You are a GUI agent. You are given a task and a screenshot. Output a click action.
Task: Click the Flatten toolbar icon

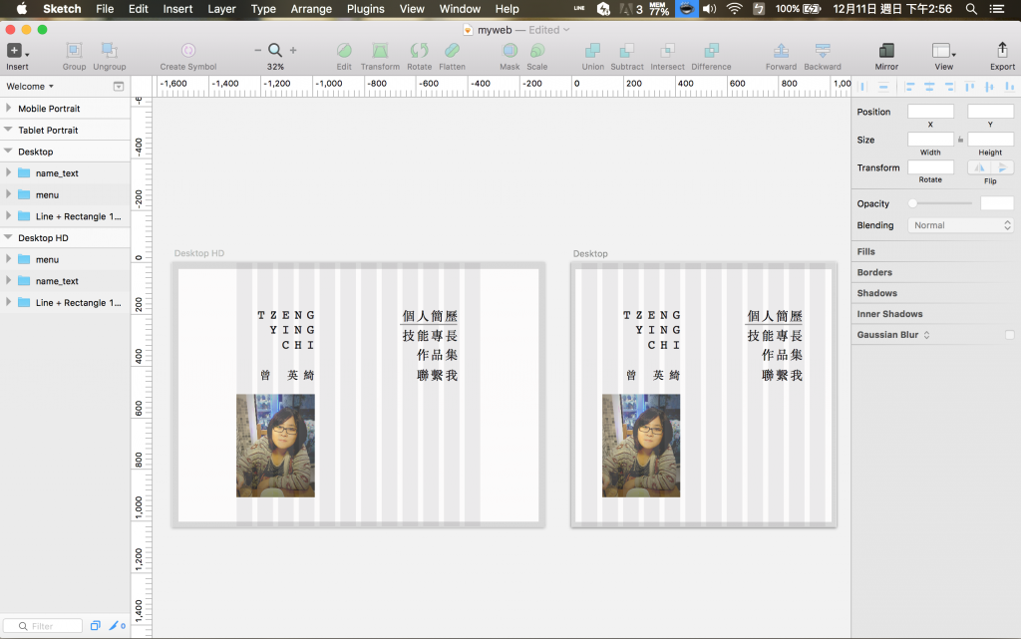tap(452, 51)
